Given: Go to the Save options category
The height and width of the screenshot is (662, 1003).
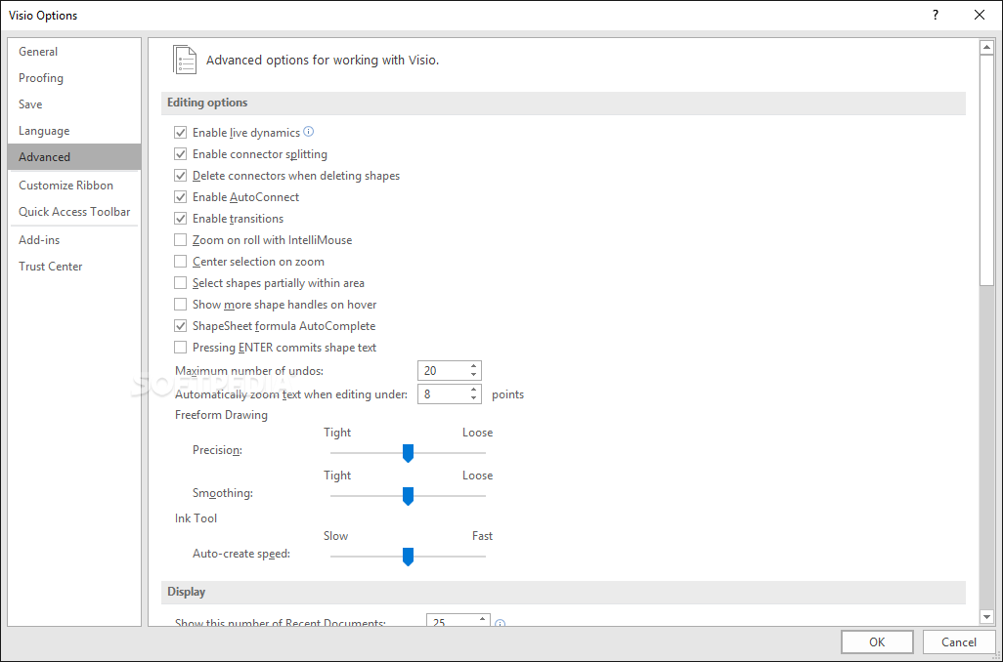Looking at the screenshot, I should click(x=74, y=104).
